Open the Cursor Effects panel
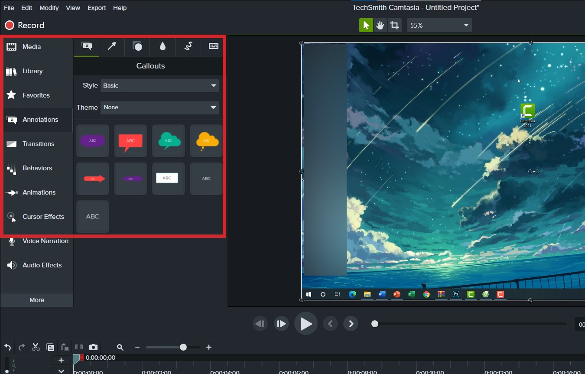The height and width of the screenshot is (374, 585). click(x=43, y=216)
